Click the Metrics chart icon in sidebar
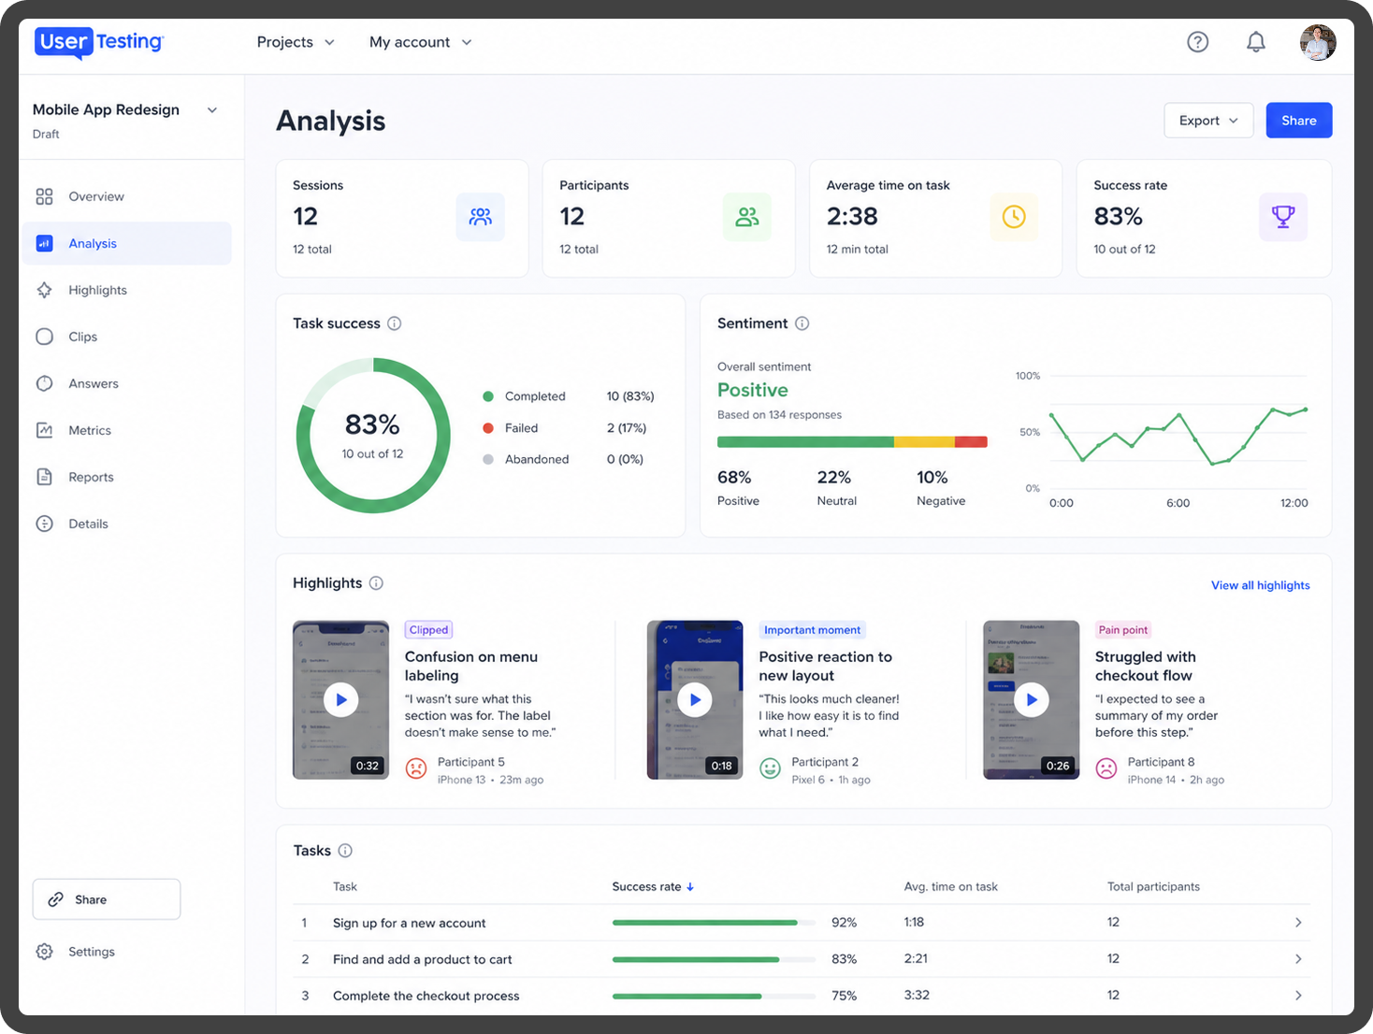This screenshot has height=1034, width=1373. point(44,430)
